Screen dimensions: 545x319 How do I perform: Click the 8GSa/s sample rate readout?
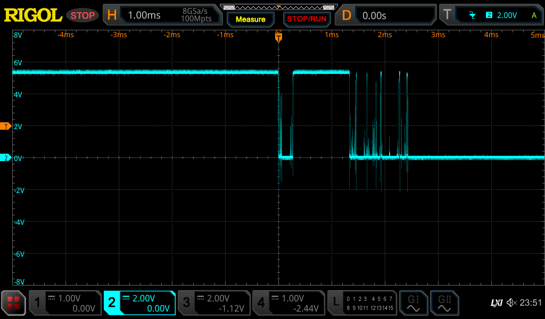click(195, 11)
